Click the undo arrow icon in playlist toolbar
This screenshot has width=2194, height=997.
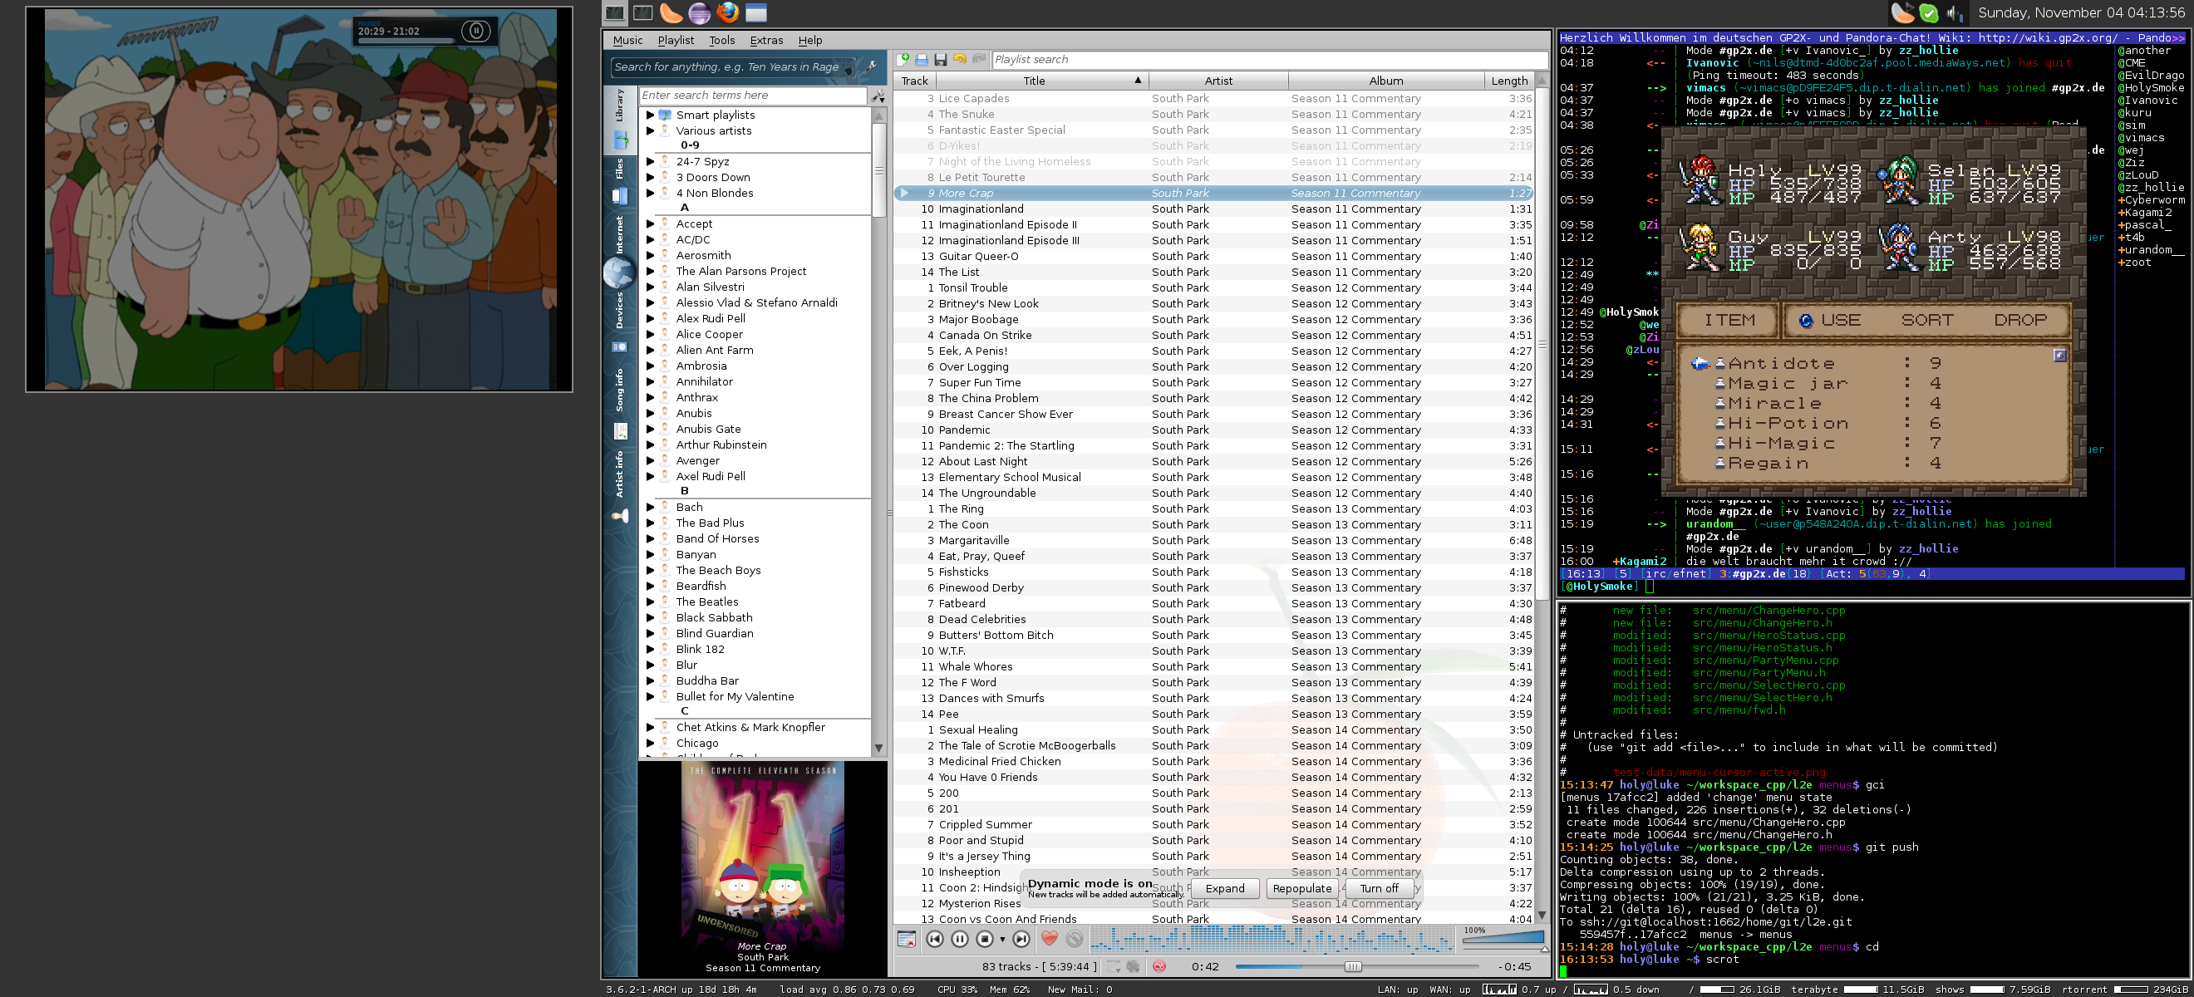(960, 59)
